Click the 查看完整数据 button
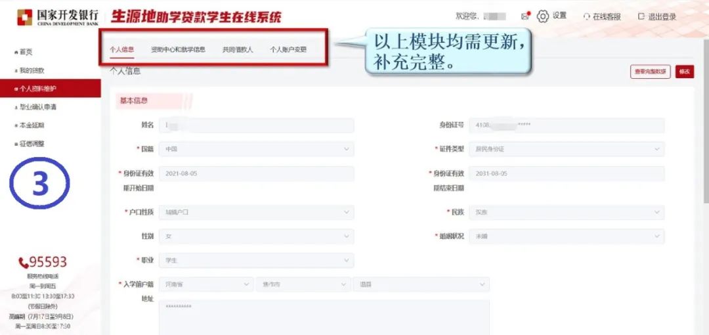This screenshot has width=709, height=335. point(650,72)
